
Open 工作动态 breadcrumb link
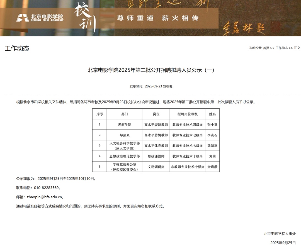(281, 48)
